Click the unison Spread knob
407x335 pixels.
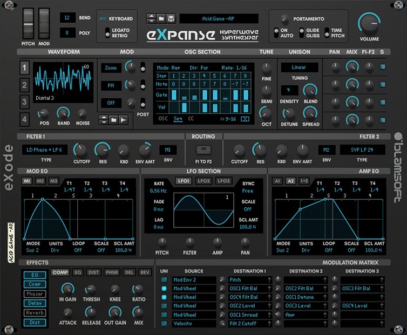coord(310,113)
